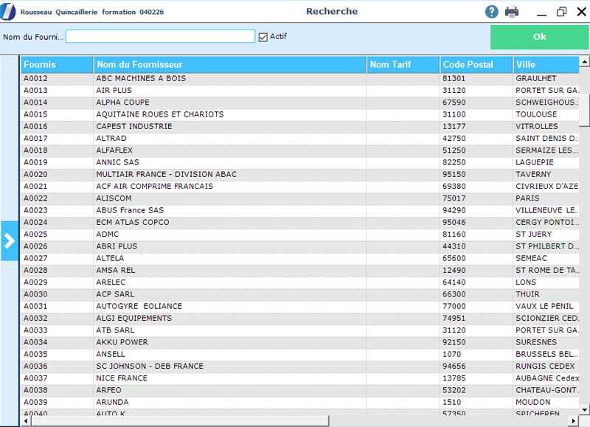Open the help question mark icon
Viewport: 590px width, 427px height.
(491, 12)
